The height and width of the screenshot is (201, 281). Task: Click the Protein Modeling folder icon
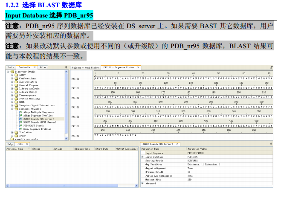(16, 99)
